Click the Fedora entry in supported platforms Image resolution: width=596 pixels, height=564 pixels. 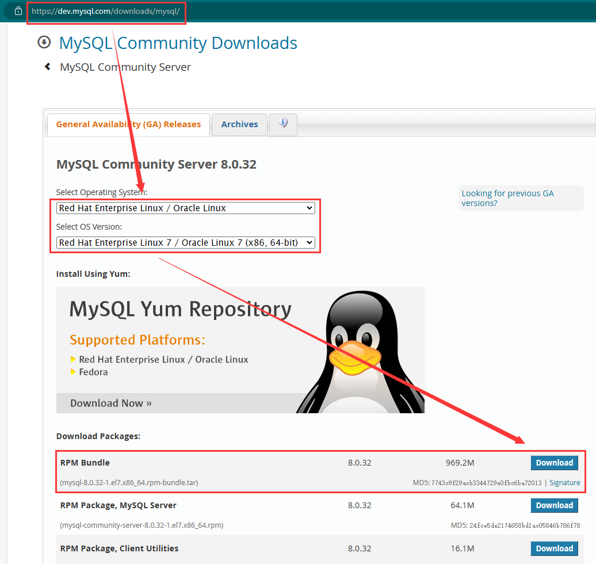pos(93,372)
